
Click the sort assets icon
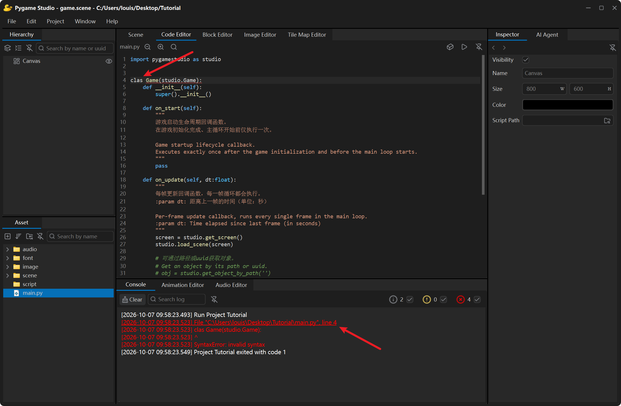[x=18, y=236]
